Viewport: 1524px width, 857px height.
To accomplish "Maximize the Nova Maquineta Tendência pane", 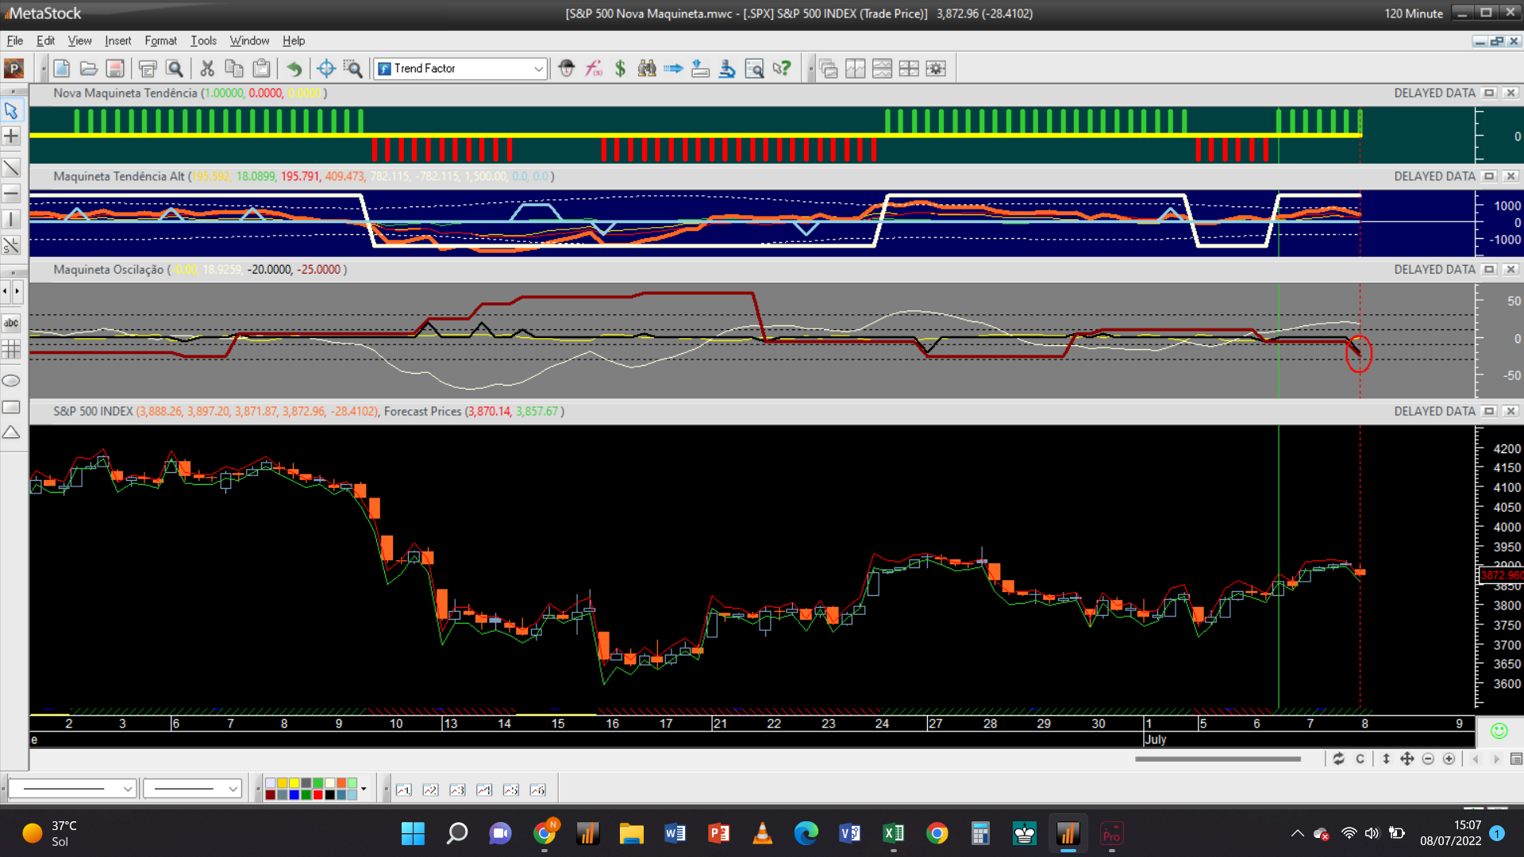I will (1489, 93).
